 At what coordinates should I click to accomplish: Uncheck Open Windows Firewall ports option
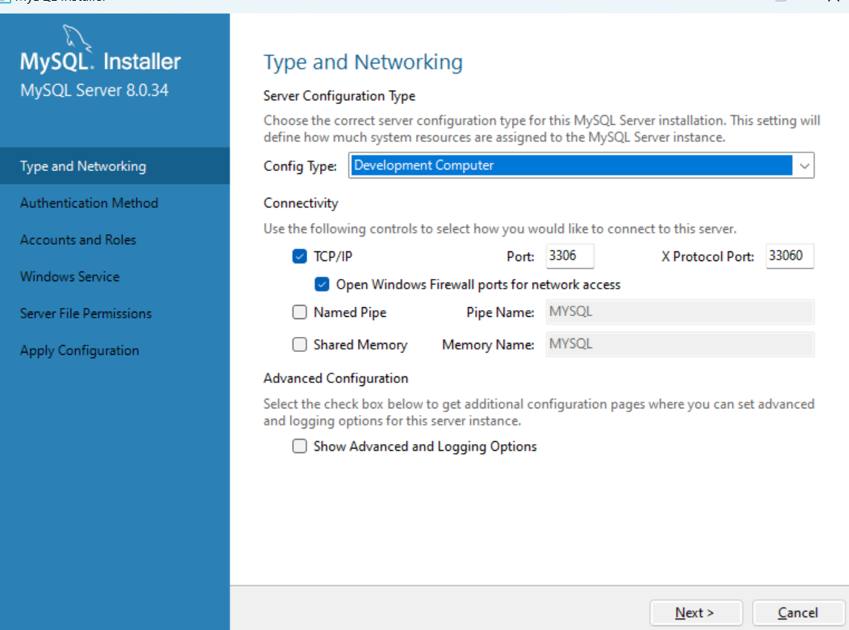321,284
